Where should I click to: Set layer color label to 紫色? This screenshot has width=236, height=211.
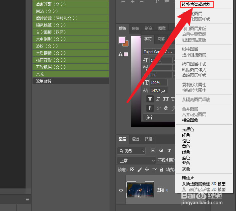point(186,163)
